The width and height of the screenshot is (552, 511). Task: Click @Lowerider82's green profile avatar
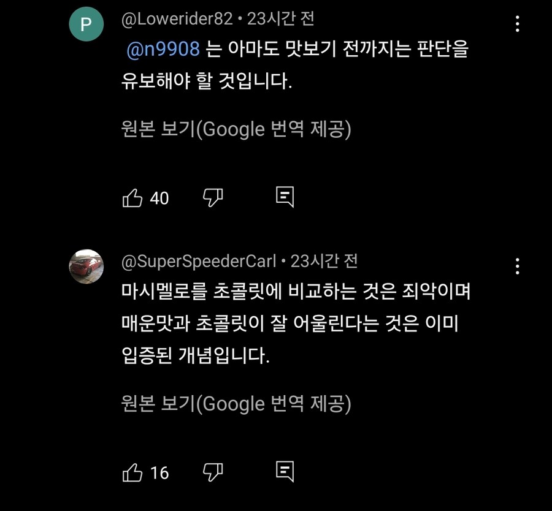[x=86, y=21]
